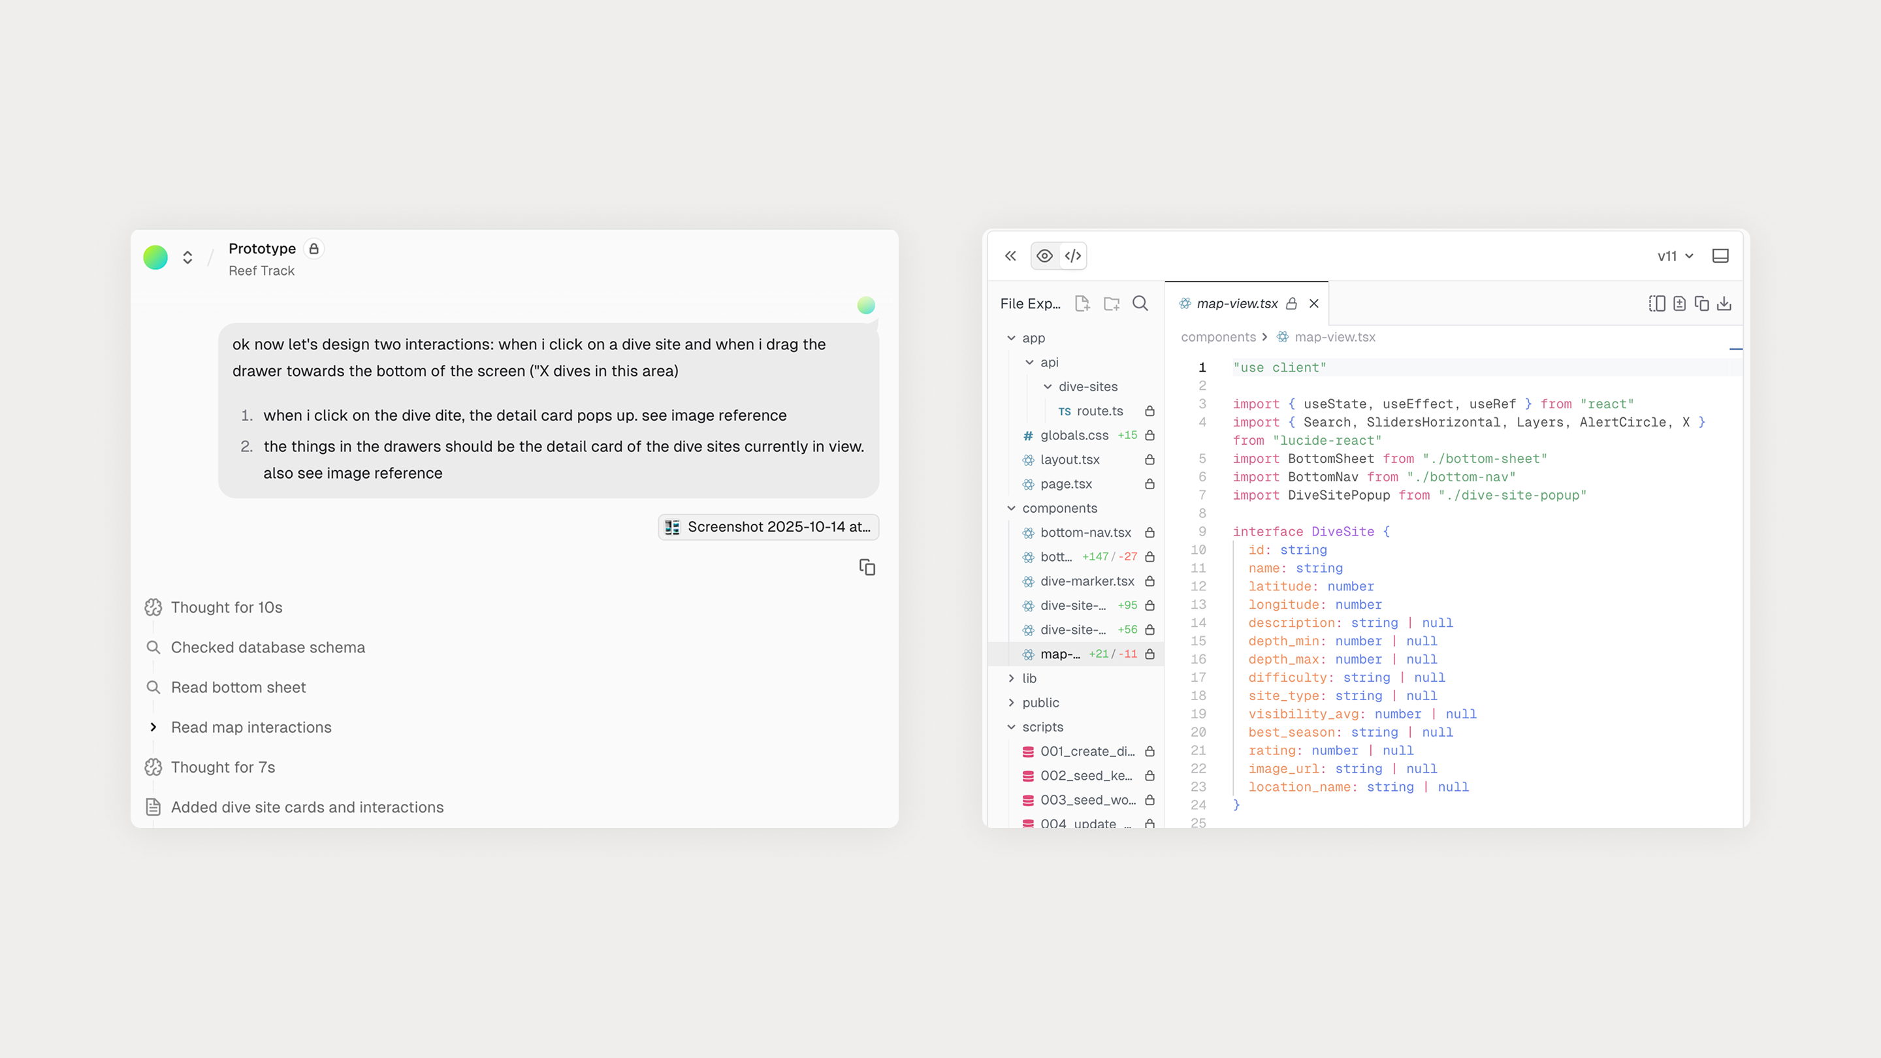Switch to code view toggle
The image size is (1881, 1058).
[x=1072, y=255]
